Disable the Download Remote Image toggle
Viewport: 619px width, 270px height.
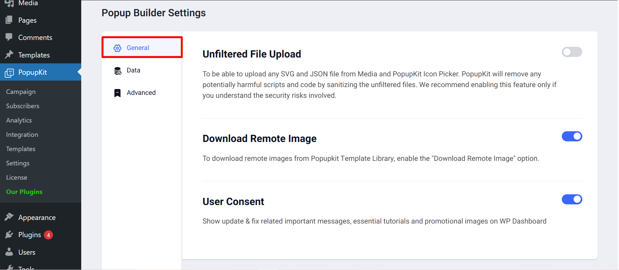click(x=572, y=136)
